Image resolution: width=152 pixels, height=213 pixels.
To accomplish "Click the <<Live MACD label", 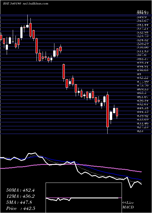I will tap(128, 205).
